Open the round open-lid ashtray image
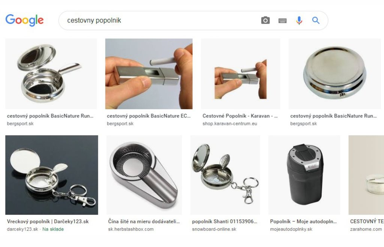 [51, 73]
